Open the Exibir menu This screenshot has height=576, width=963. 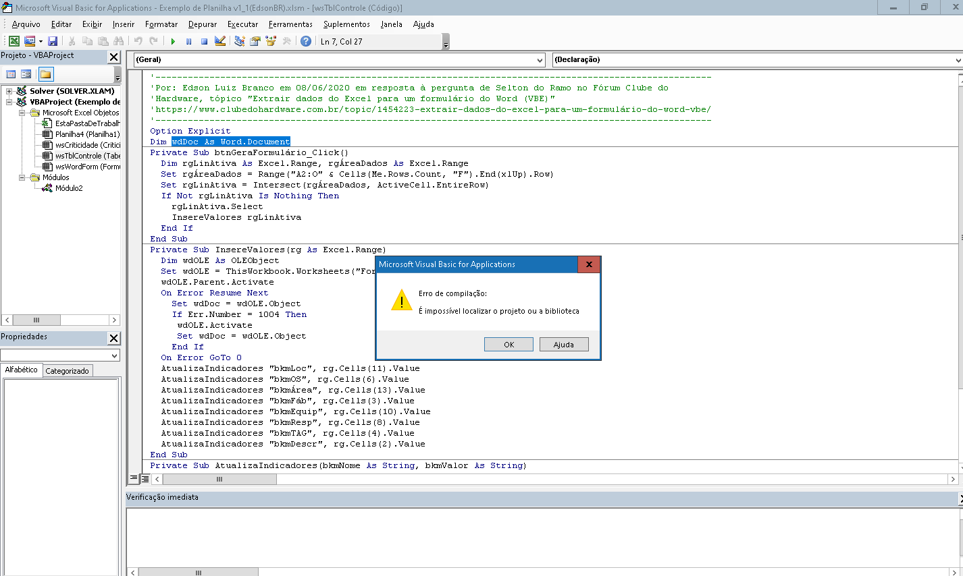pos(92,24)
